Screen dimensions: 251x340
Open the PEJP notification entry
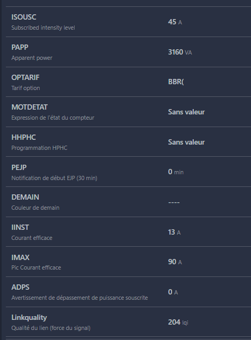click(128, 172)
